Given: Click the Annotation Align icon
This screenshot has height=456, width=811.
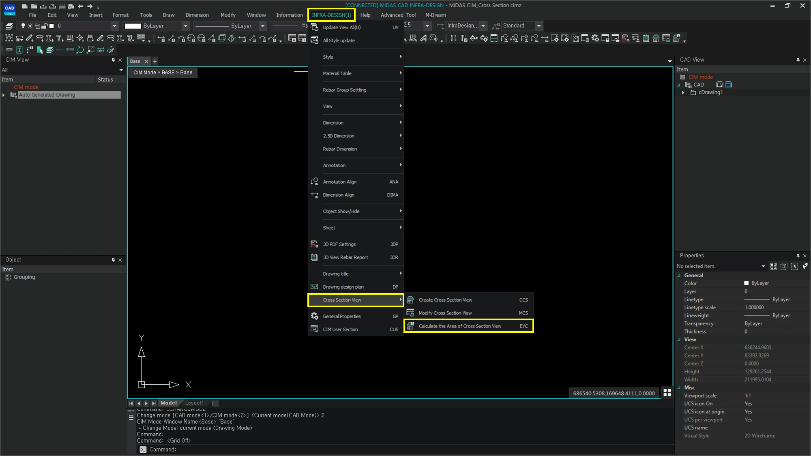Looking at the screenshot, I should pyautogui.click(x=314, y=182).
